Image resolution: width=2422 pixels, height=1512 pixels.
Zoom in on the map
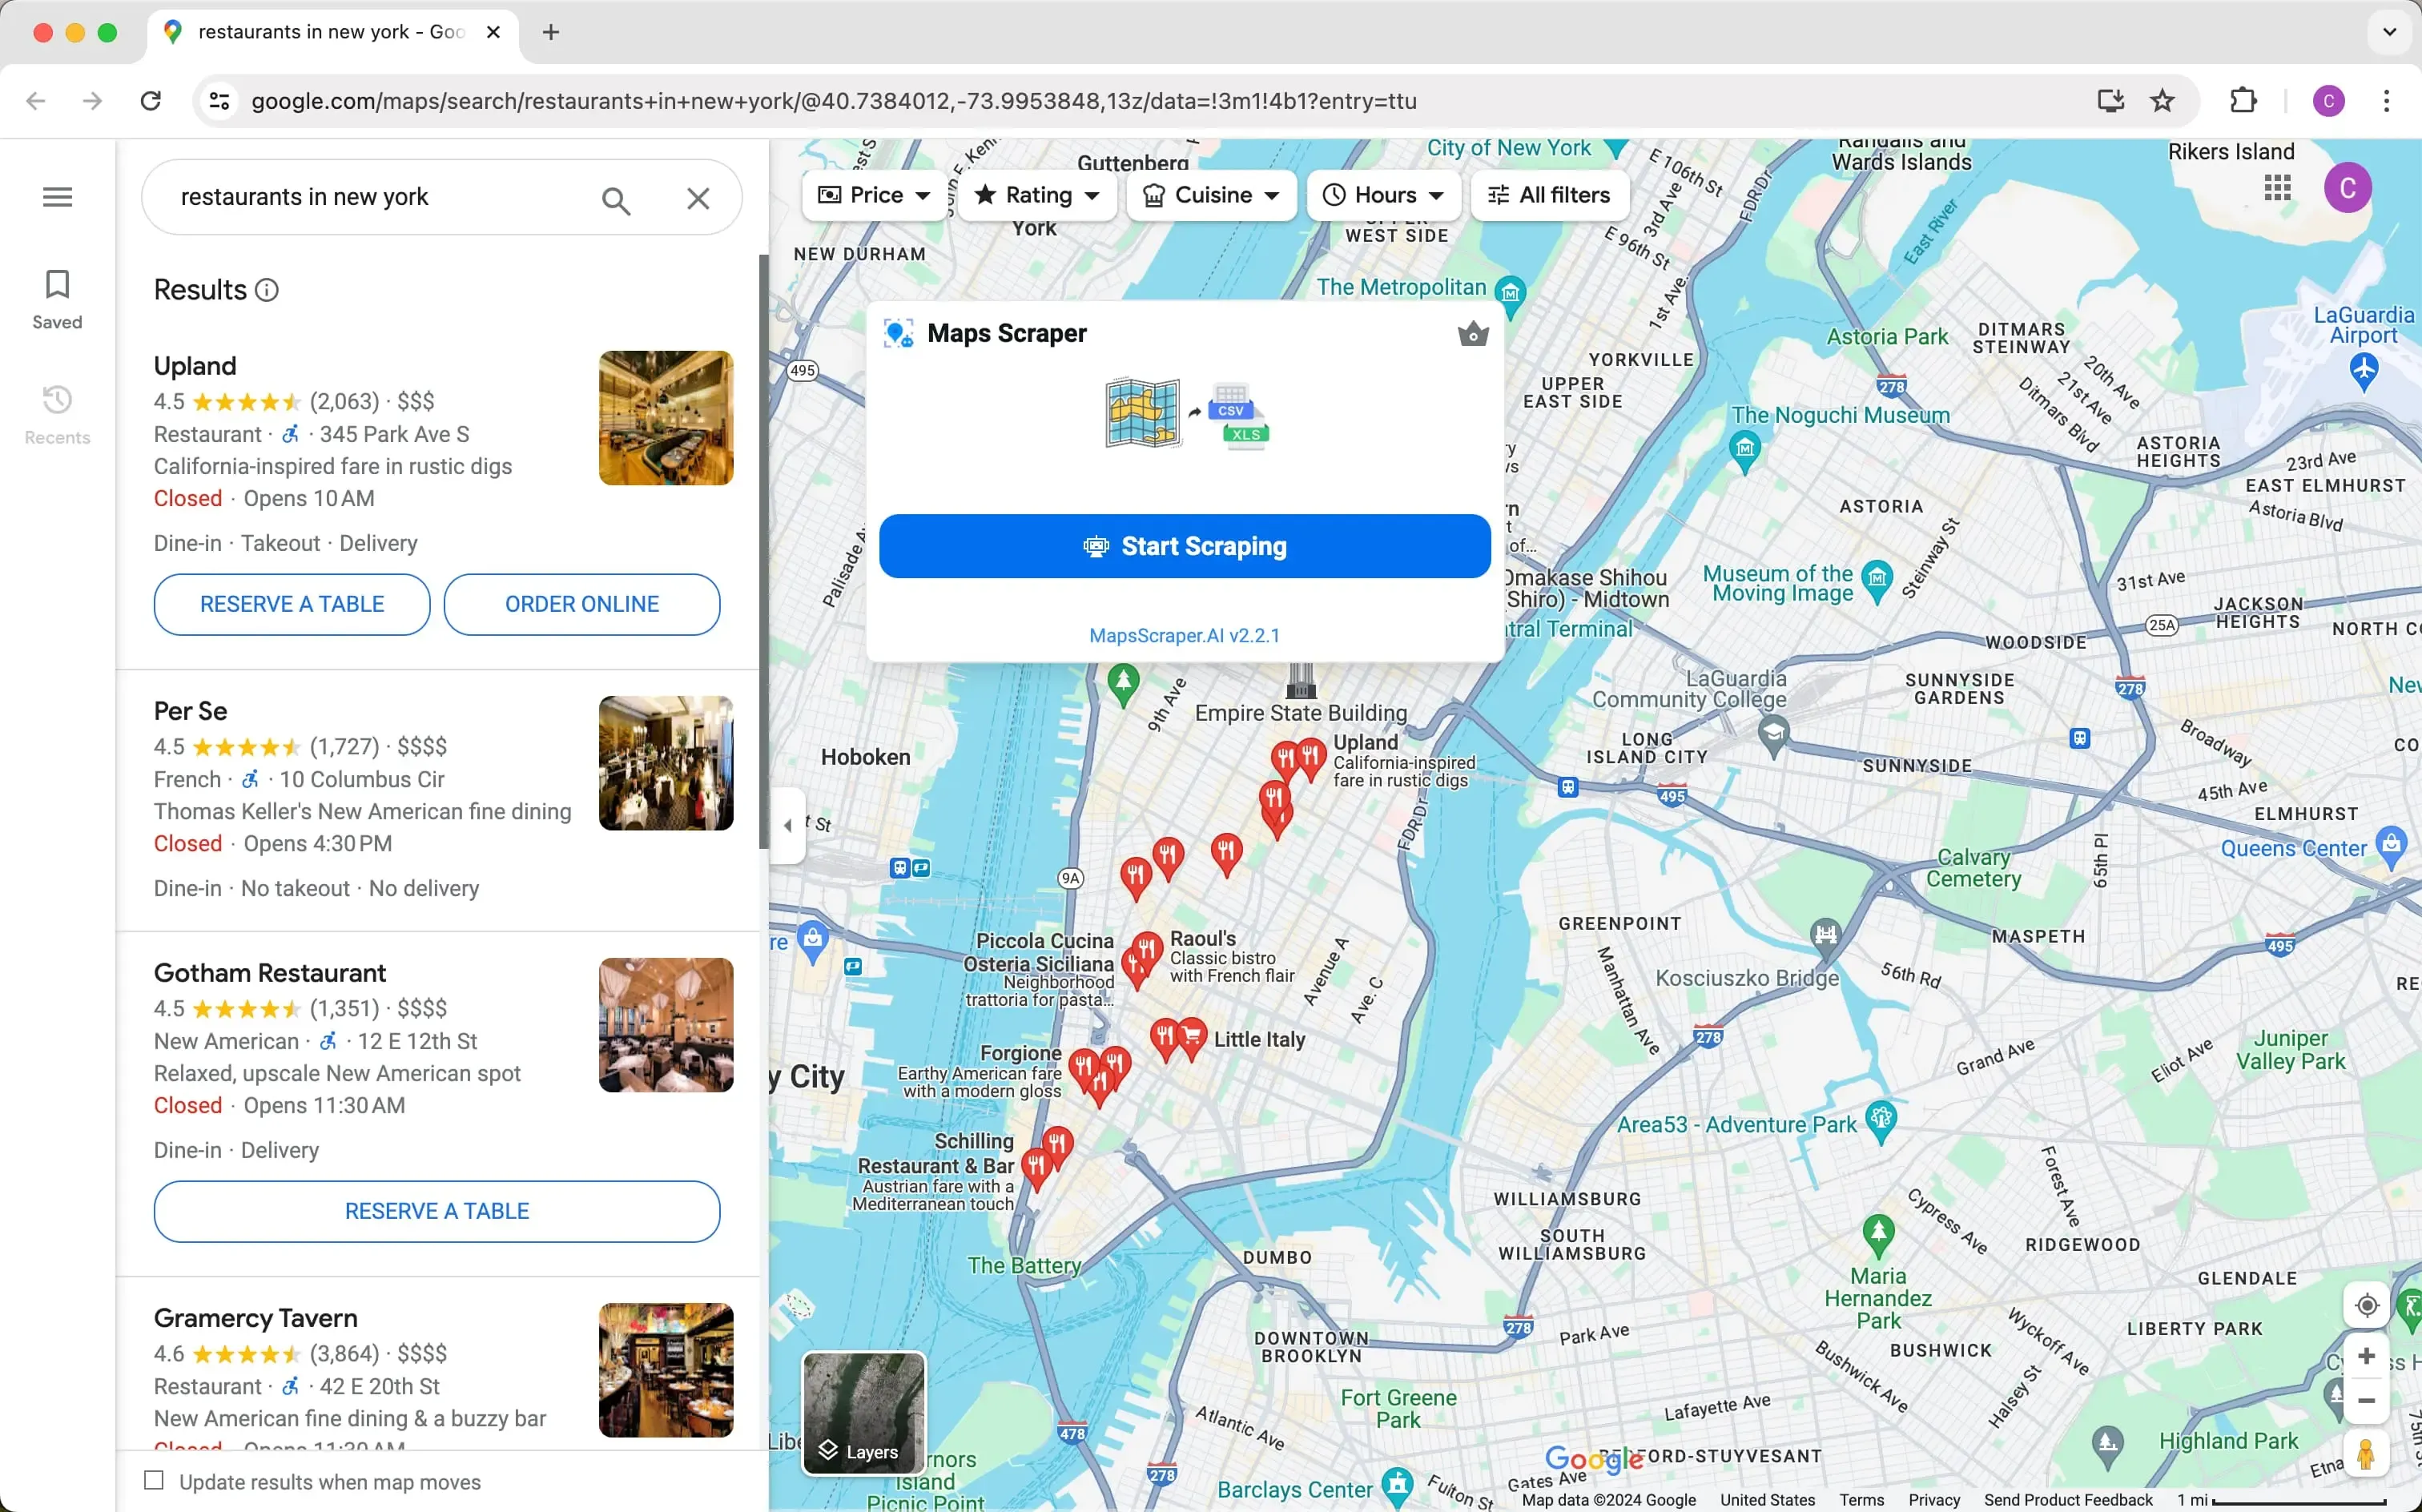[x=2366, y=1356]
